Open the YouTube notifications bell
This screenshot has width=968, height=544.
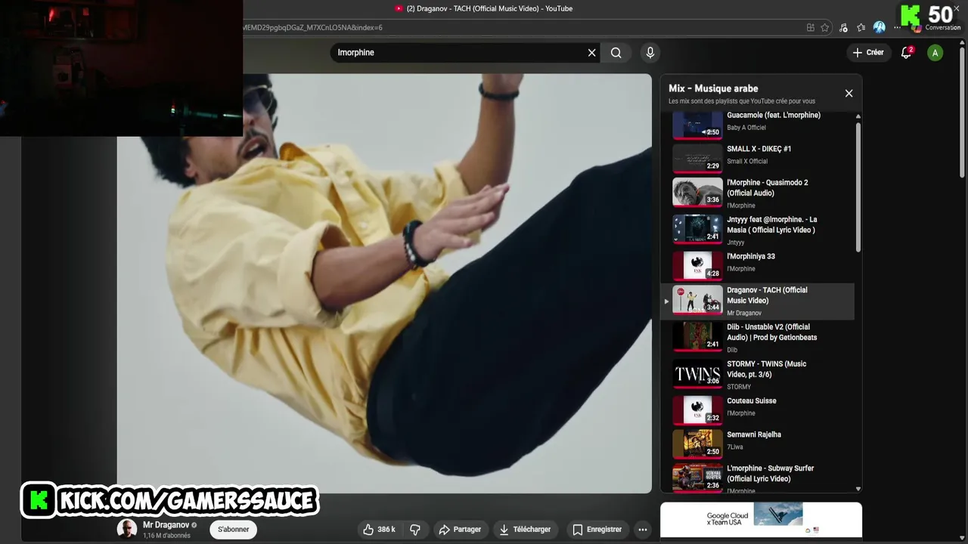(x=906, y=53)
